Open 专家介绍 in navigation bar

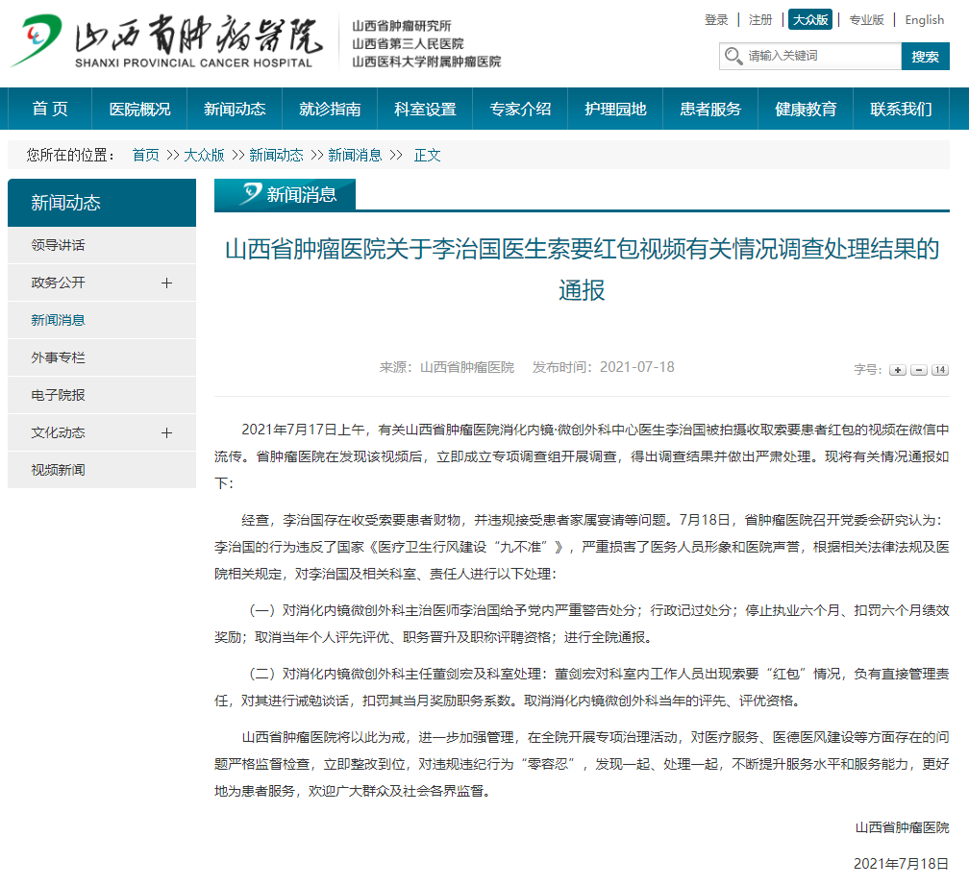click(x=520, y=109)
